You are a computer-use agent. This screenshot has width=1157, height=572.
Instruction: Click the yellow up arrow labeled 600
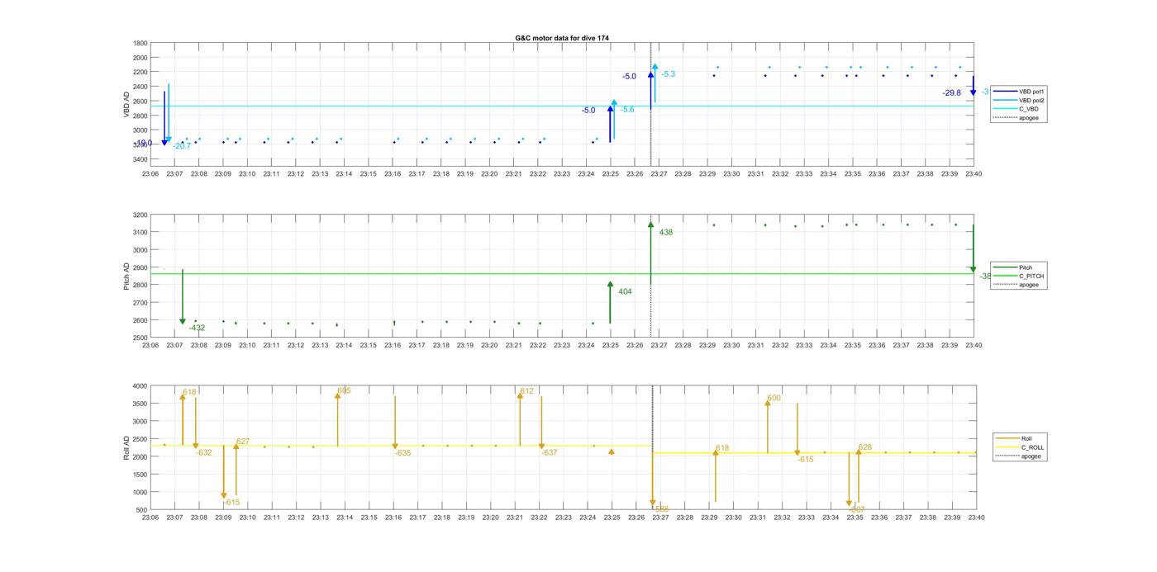[768, 426]
